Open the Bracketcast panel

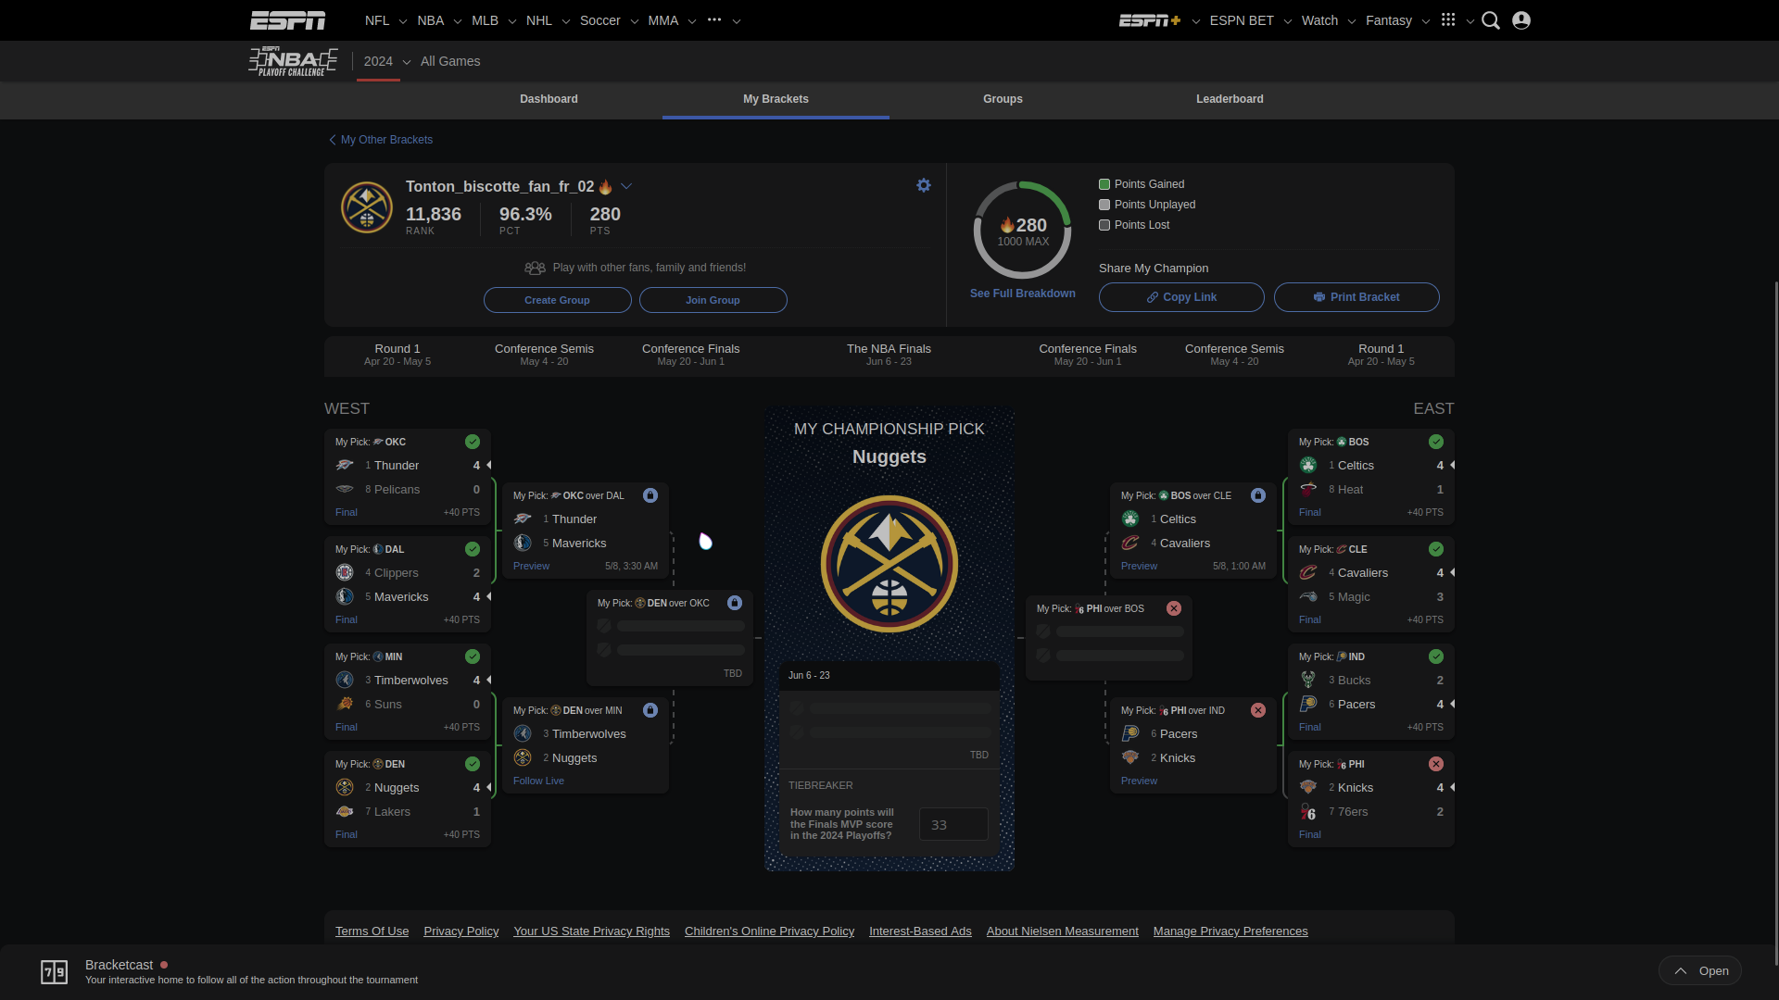(1700, 970)
